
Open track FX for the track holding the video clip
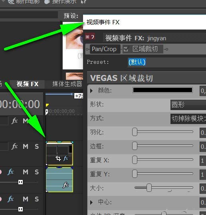(x=15, y=146)
